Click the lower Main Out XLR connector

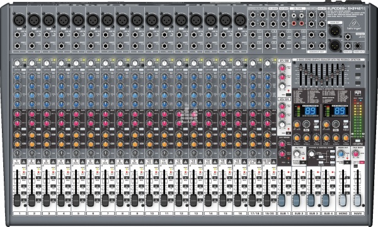click(x=335, y=45)
